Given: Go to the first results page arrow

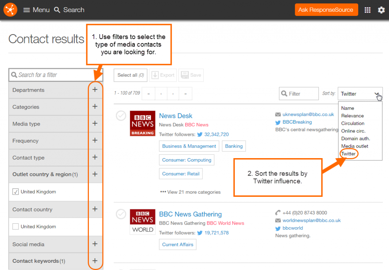Looking at the screenshot, I should tap(149, 93).
